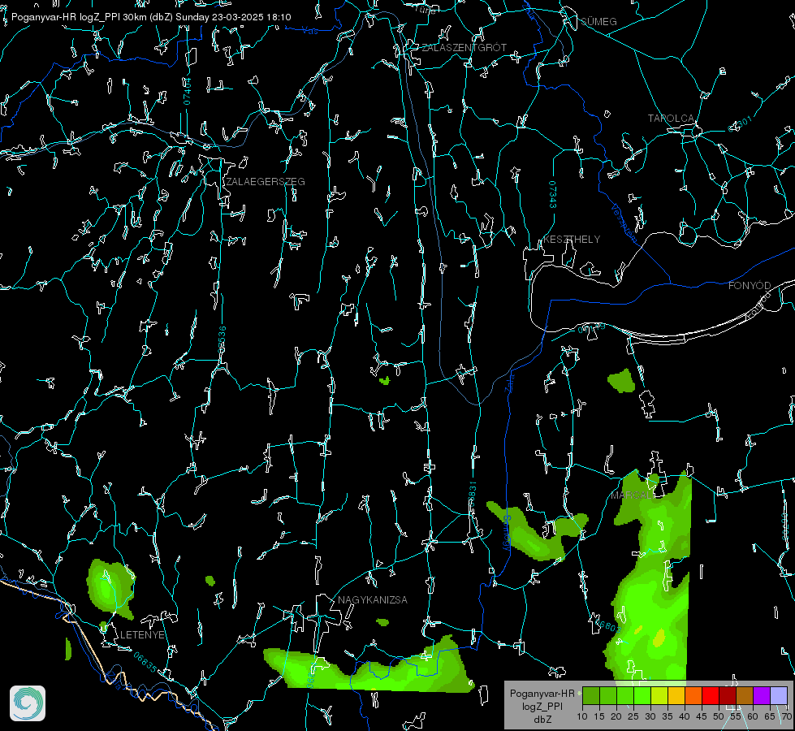
Task: Click the MARCALI city label
Action: coord(632,495)
